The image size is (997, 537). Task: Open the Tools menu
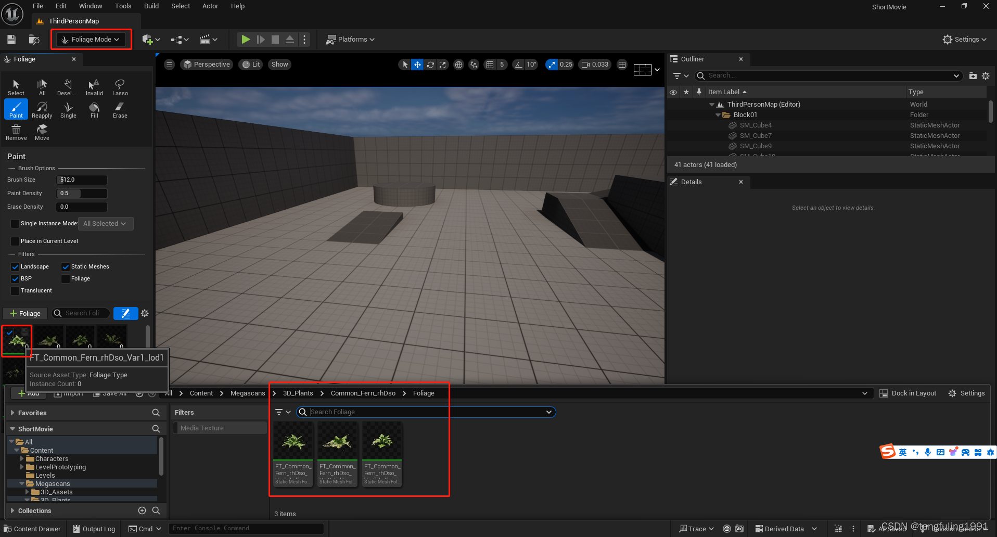[x=123, y=6]
